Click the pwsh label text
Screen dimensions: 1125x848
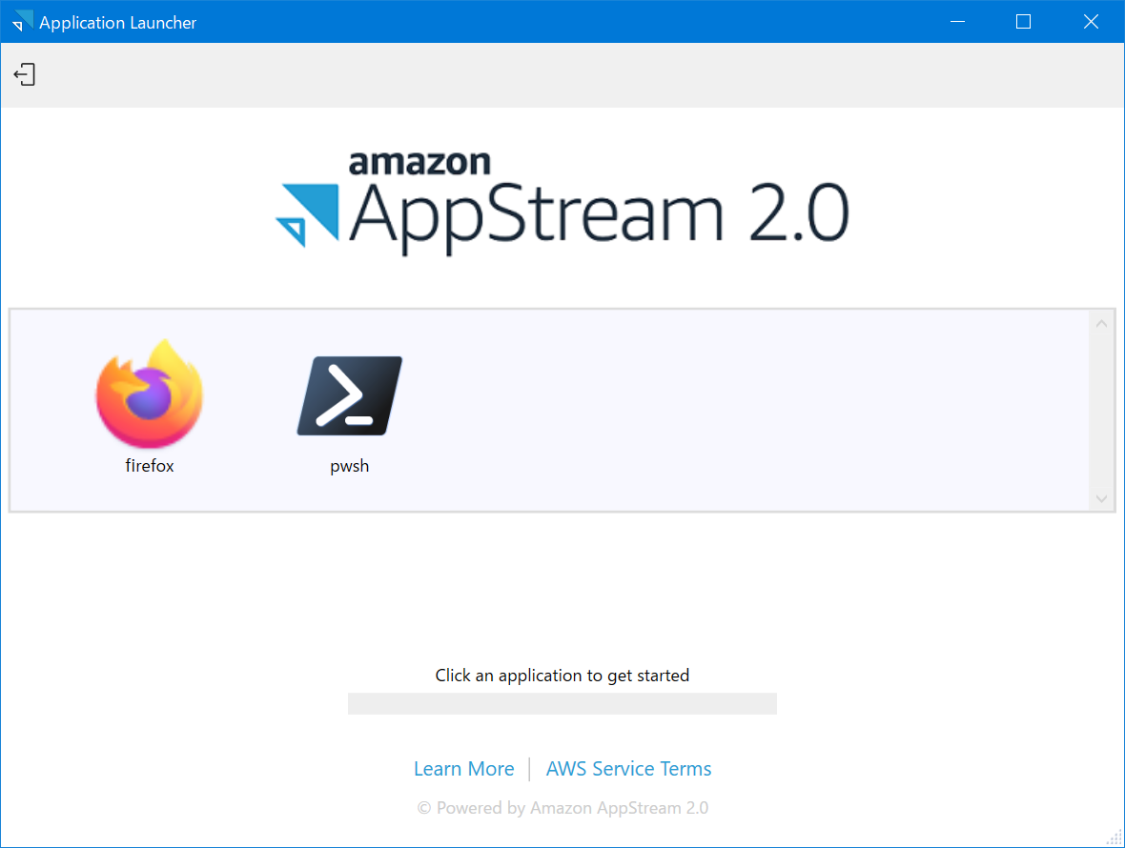pyautogui.click(x=349, y=466)
